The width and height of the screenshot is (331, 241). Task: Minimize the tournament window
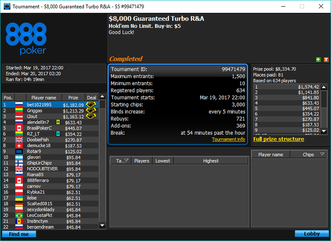point(283,6)
